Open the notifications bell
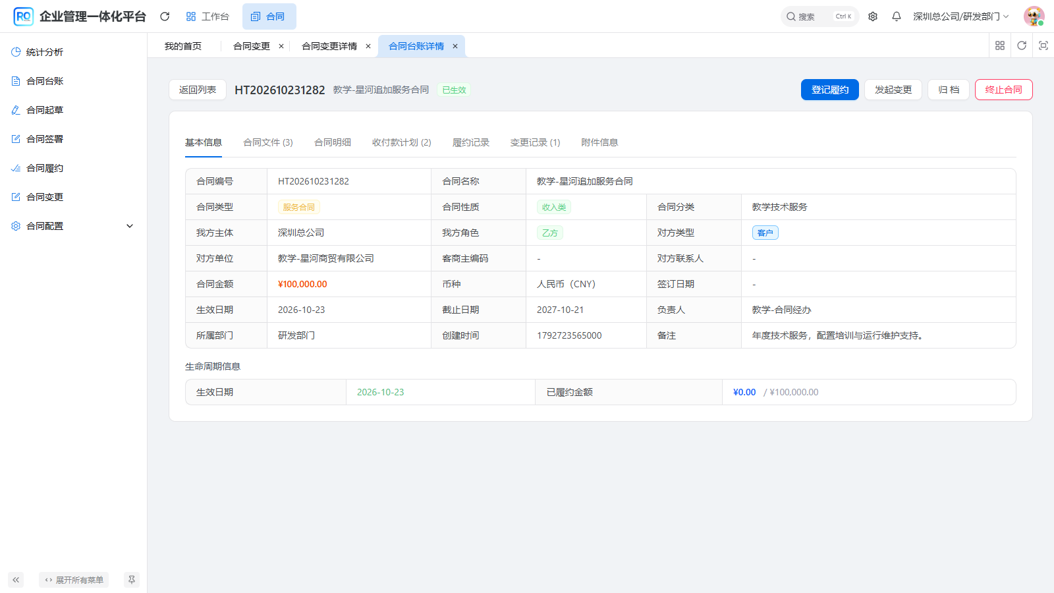Image resolution: width=1054 pixels, height=593 pixels. point(897,16)
